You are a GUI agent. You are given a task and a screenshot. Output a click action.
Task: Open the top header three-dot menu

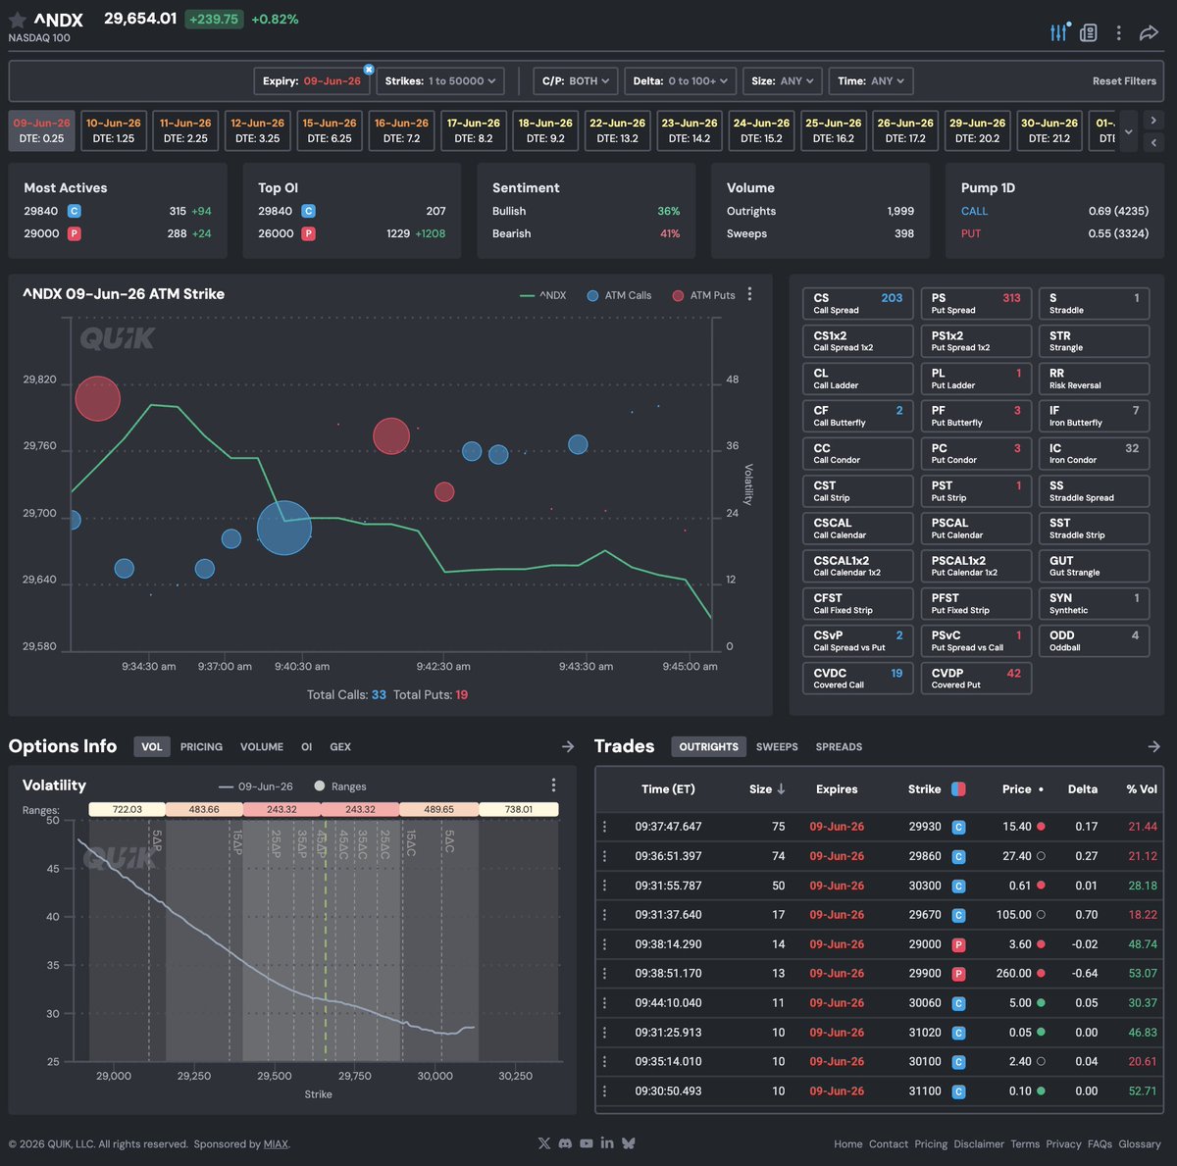tap(1118, 33)
